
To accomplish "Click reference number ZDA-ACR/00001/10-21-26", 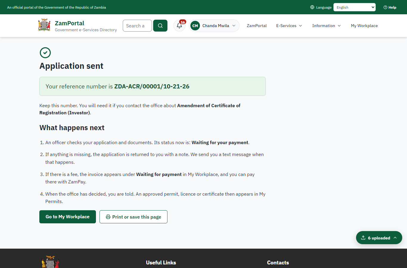I will [x=152, y=86].
